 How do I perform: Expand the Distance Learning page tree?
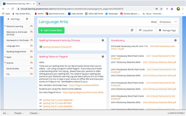point(5,26)
